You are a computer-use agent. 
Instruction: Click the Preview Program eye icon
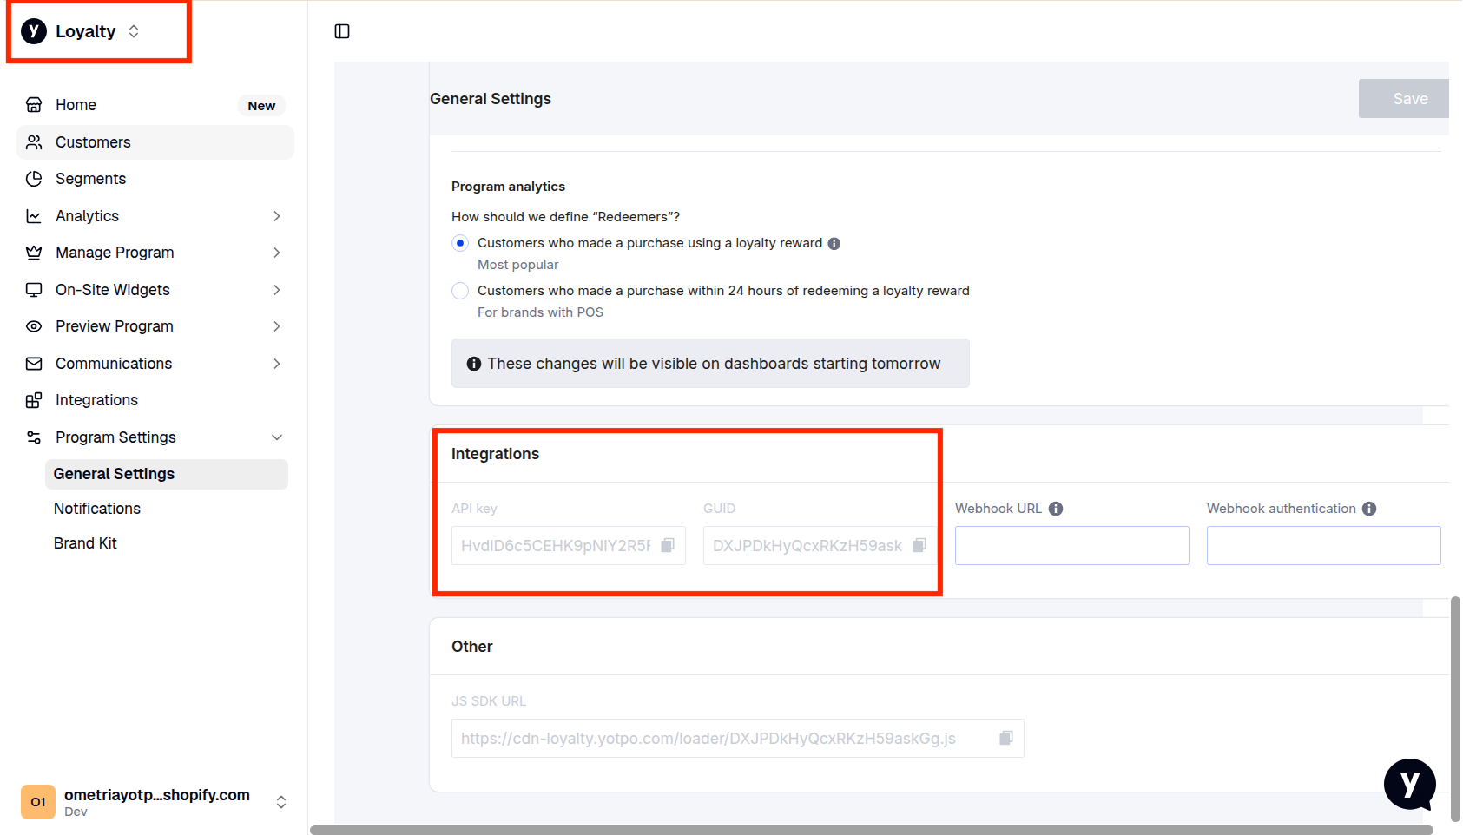pyautogui.click(x=34, y=326)
